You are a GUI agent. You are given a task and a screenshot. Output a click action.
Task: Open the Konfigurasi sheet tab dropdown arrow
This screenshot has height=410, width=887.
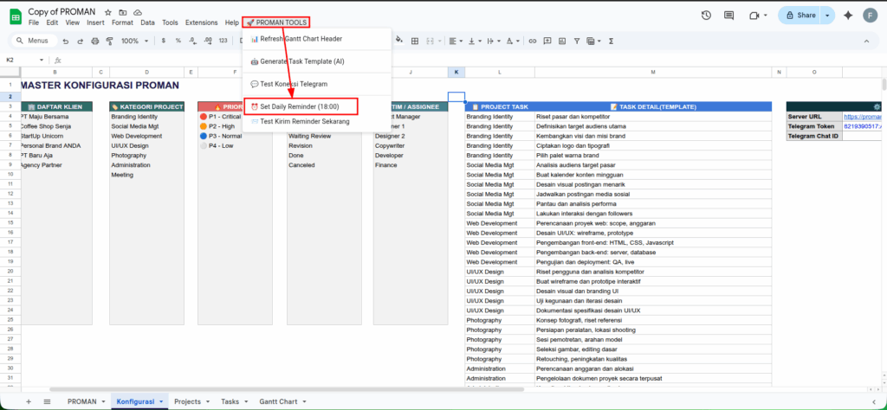point(161,402)
